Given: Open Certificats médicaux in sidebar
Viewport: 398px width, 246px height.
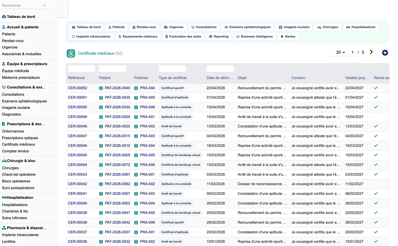Looking at the screenshot, I should click(x=18, y=144).
